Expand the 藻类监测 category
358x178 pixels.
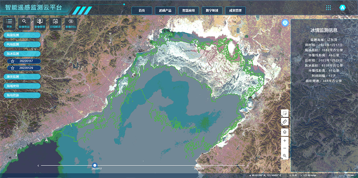click(x=21, y=77)
